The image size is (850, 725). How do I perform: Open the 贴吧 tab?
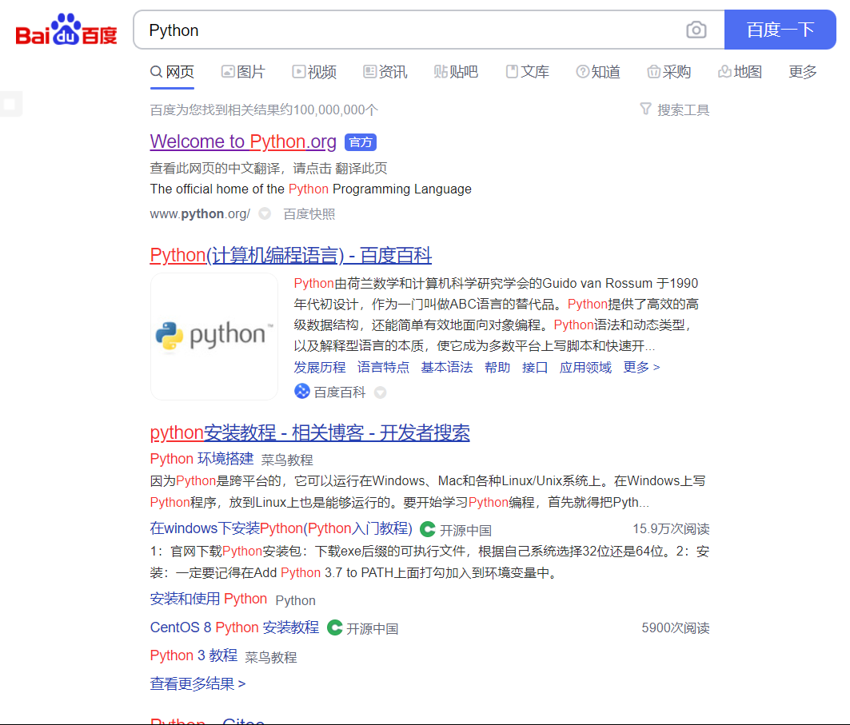pos(456,72)
